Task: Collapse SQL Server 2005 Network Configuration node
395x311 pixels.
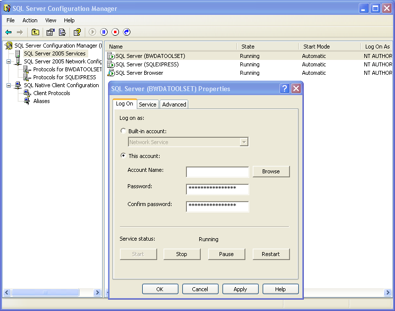Action: tap(8, 61)
